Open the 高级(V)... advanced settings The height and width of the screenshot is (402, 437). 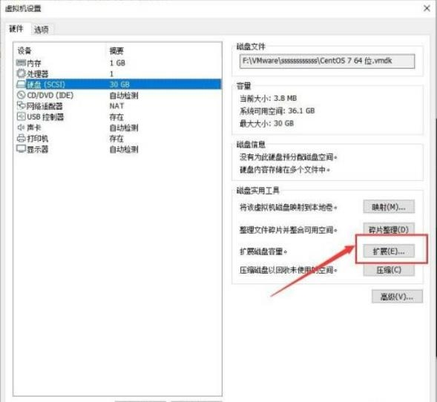pos(397,297)
